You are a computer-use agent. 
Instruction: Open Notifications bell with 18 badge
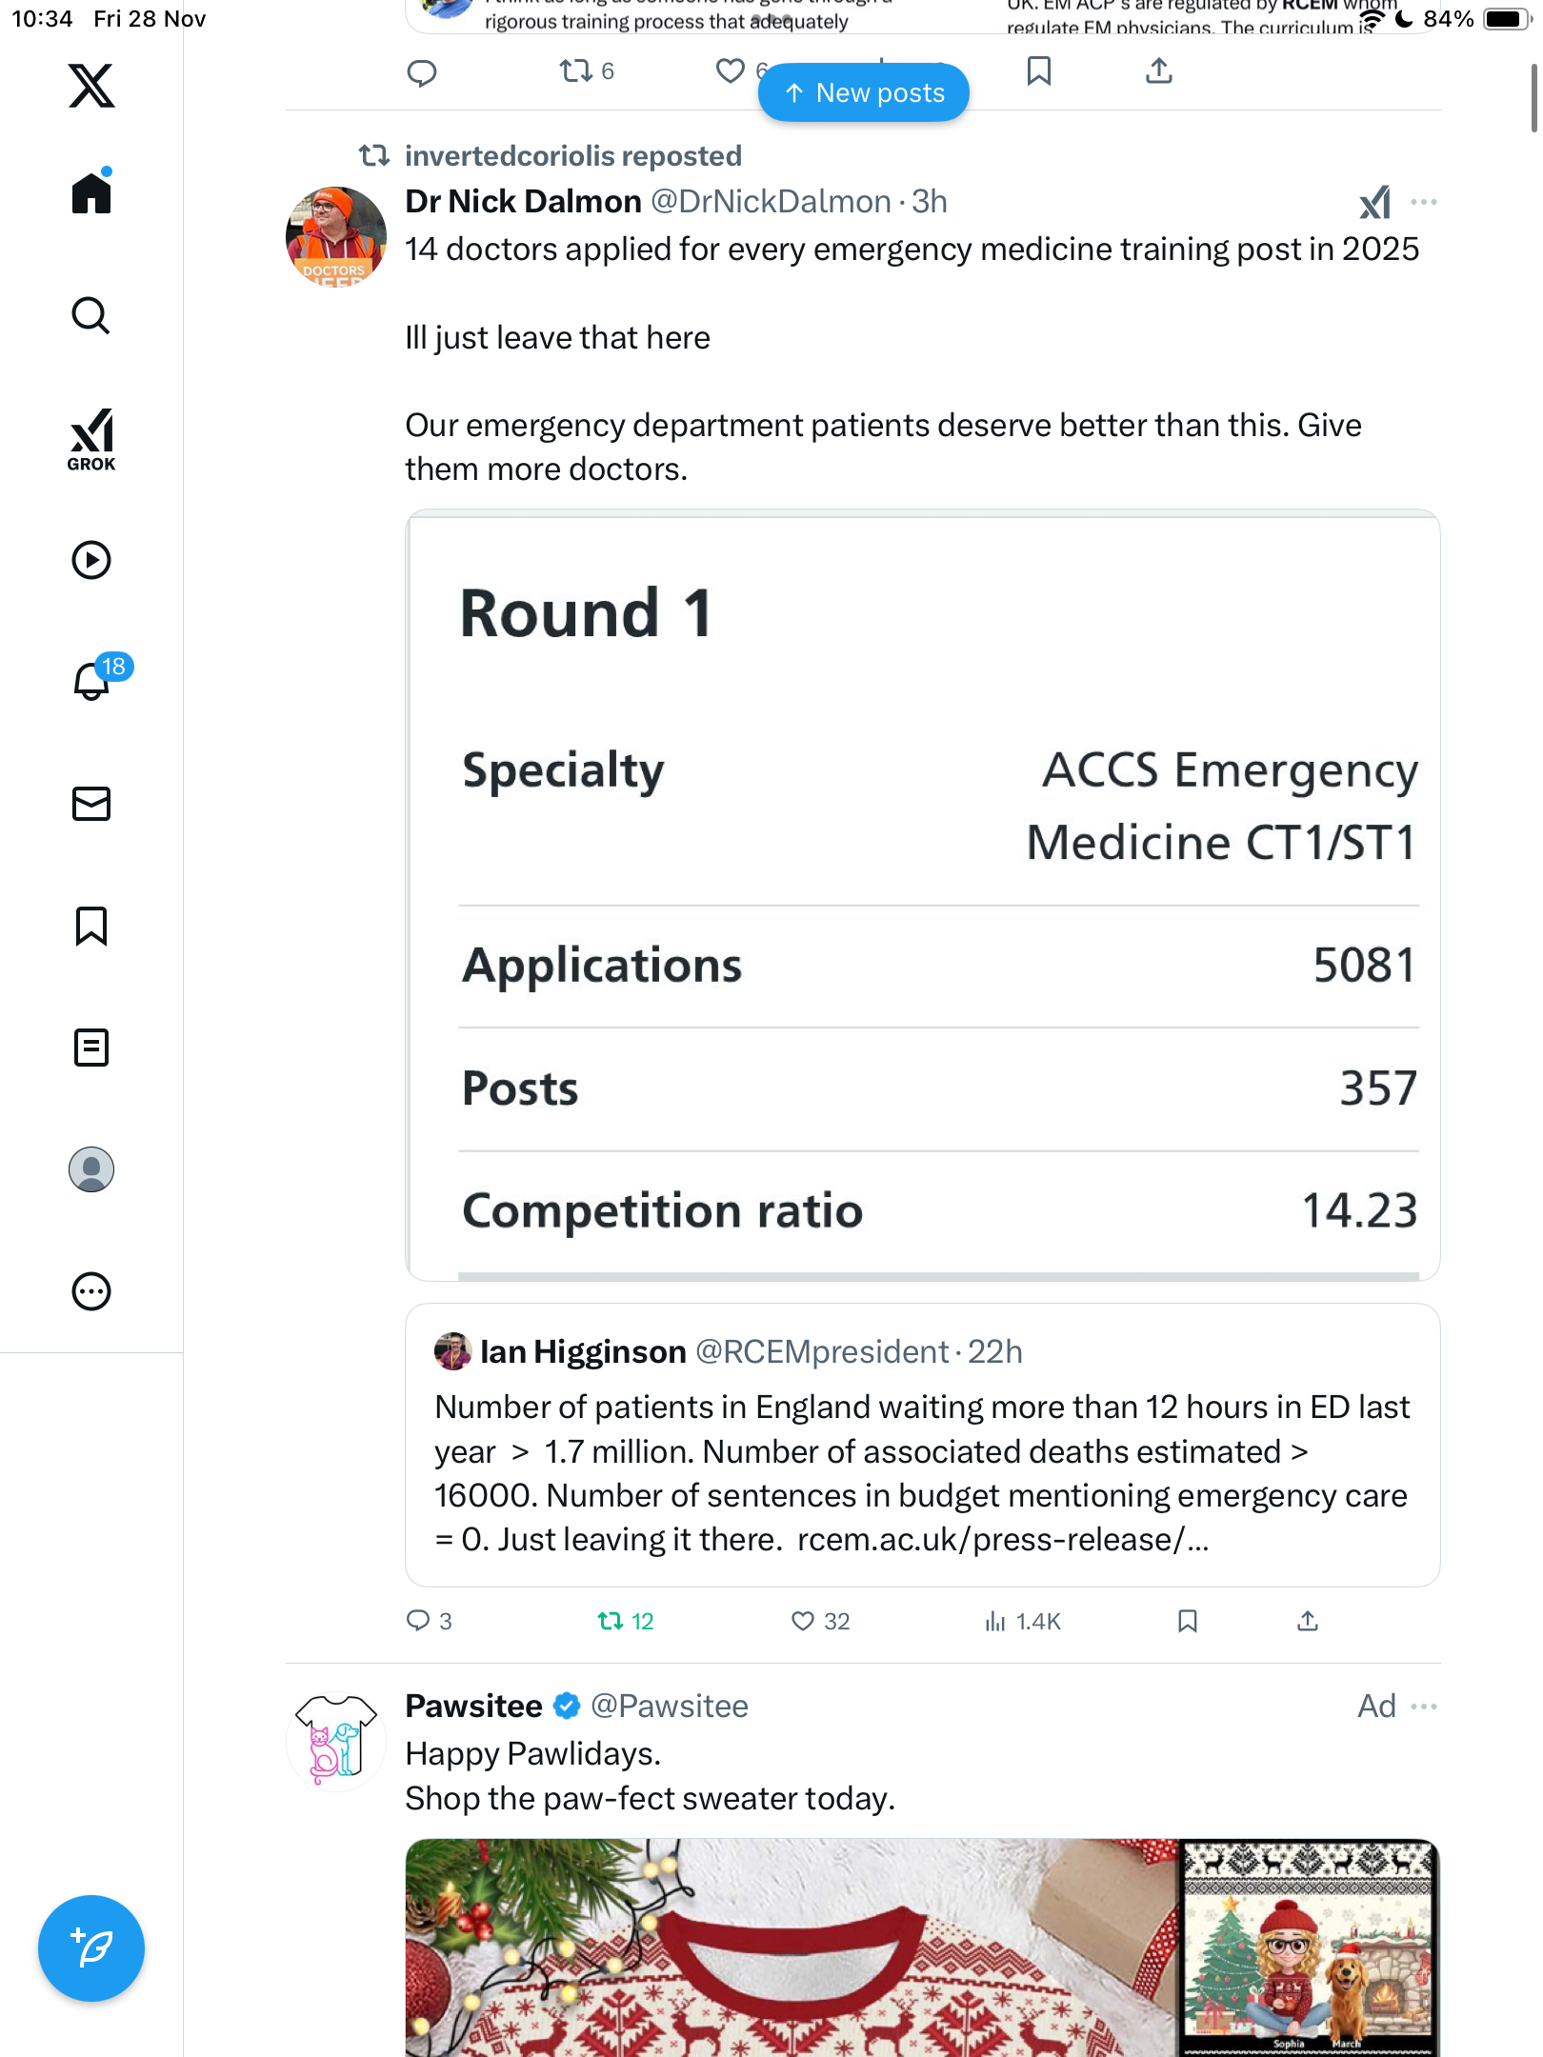tap(93, 680)
